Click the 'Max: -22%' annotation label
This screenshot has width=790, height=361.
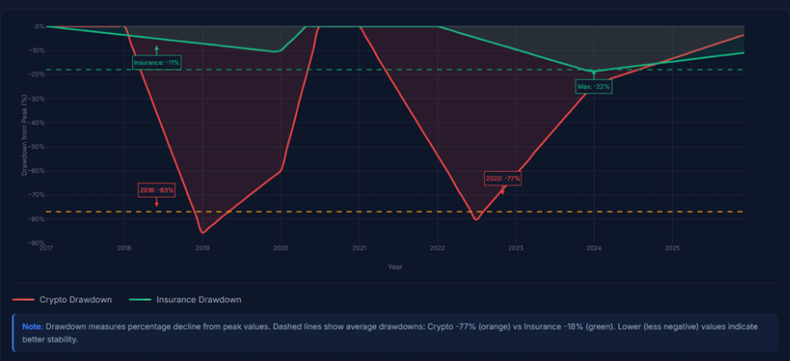(x=594, y=86)
